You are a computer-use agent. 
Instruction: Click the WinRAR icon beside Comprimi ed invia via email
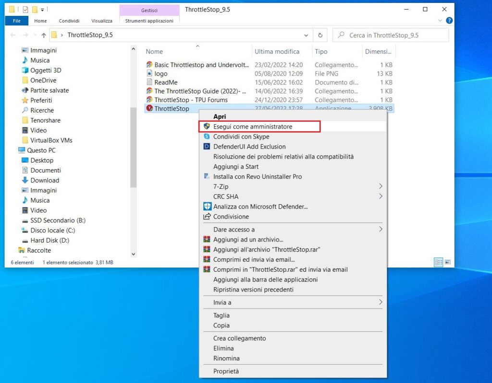pyautogui.click(x=207, y=259)
